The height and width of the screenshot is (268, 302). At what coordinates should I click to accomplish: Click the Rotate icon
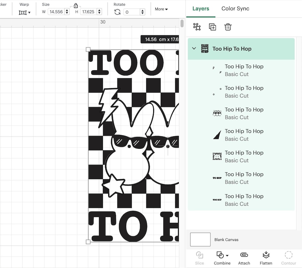(x=117, y=12)
